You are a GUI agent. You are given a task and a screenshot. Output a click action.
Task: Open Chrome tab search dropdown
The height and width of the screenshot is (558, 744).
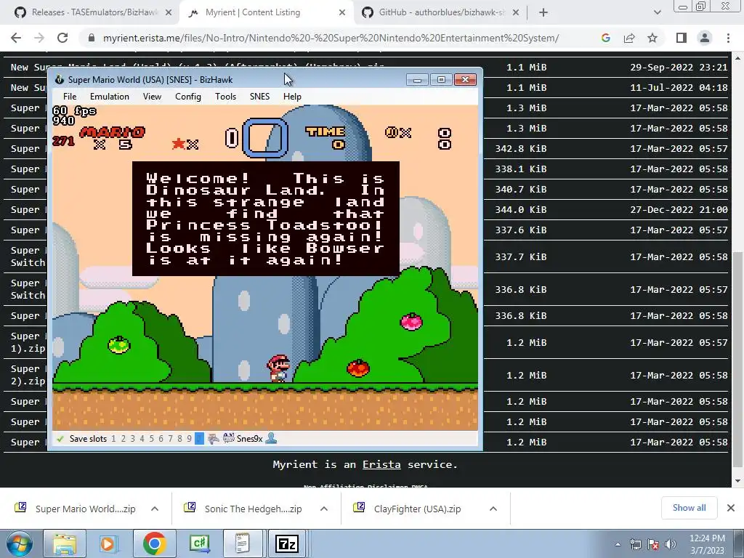[657, 13]
